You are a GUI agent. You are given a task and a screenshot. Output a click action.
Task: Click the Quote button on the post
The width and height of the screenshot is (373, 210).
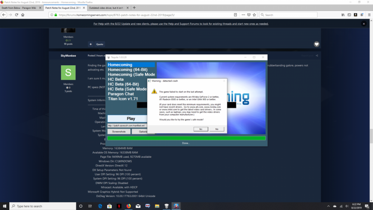pyautogui.click(x=100, y=44)
